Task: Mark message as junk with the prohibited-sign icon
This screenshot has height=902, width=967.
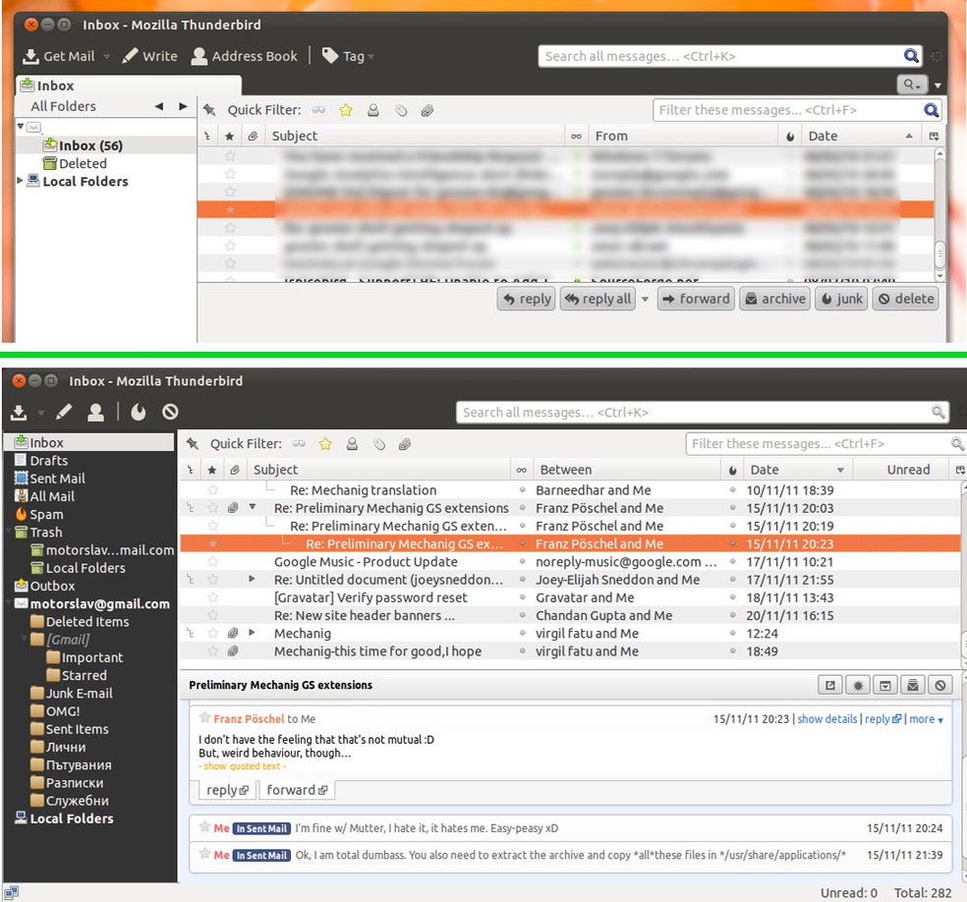Action: click(x=940, y=685)
